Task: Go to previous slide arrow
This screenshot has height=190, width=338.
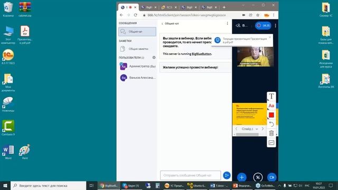Action: click(236, 129)
